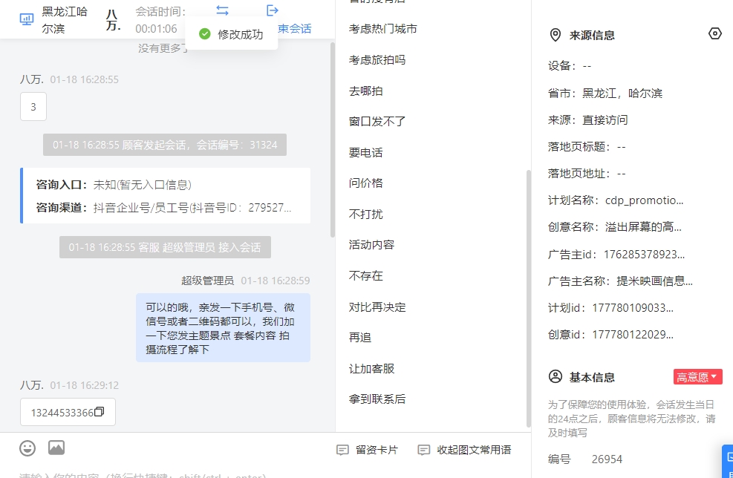This screenshot has width=733, height=478.
Task: Select quick reply 考虑旅拍吗
Action: [377, 60]
